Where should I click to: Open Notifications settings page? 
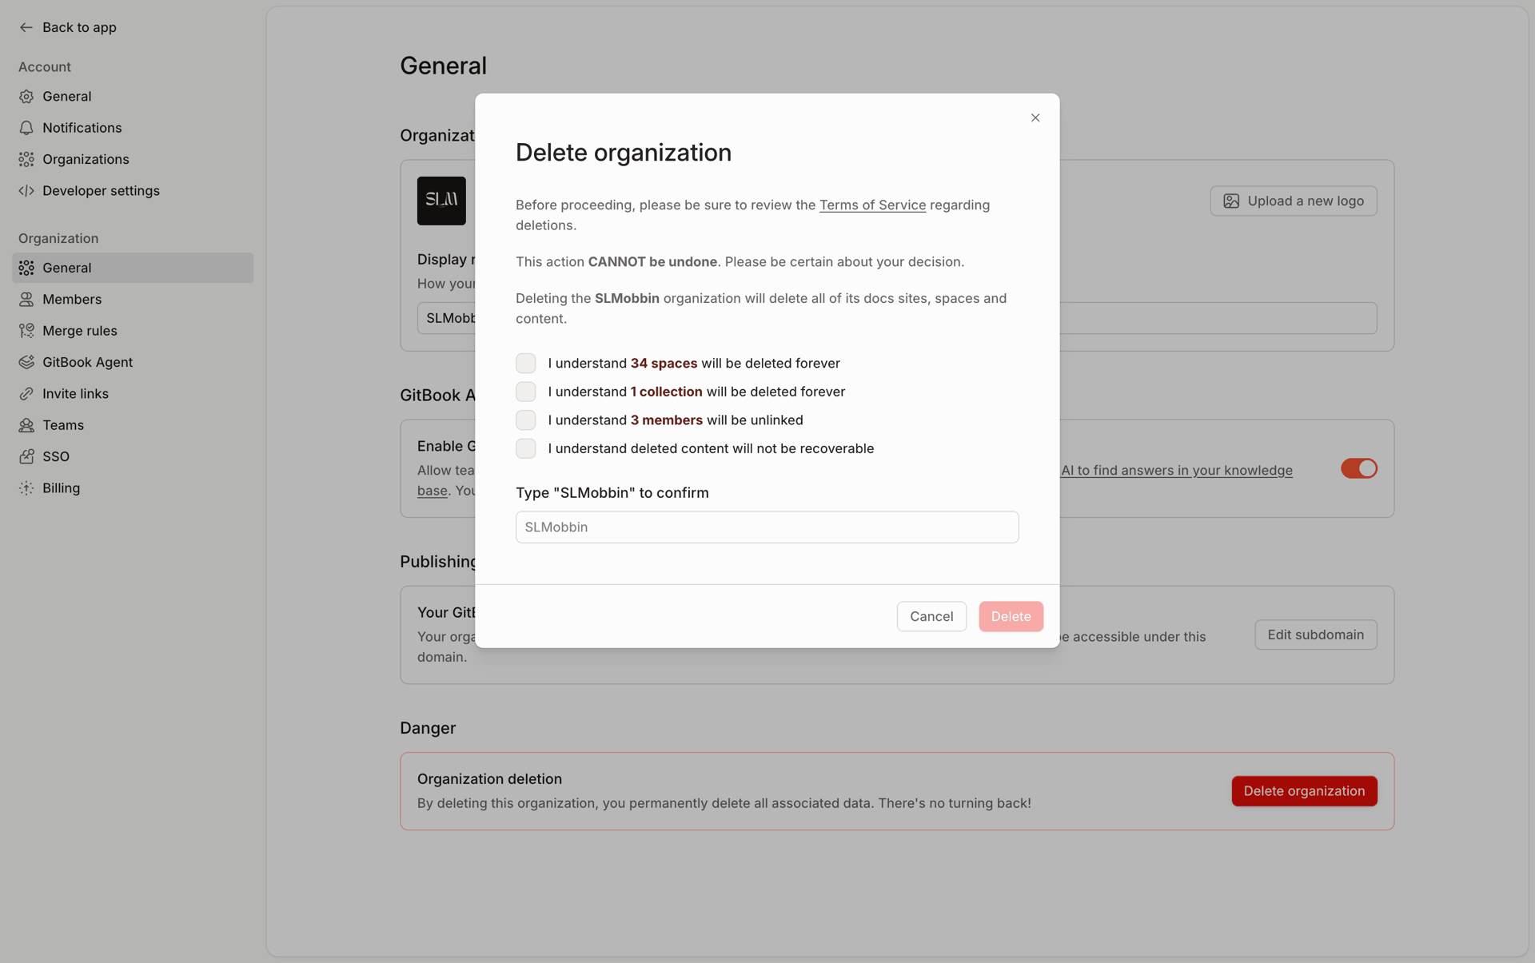click(x=133, y=128)
